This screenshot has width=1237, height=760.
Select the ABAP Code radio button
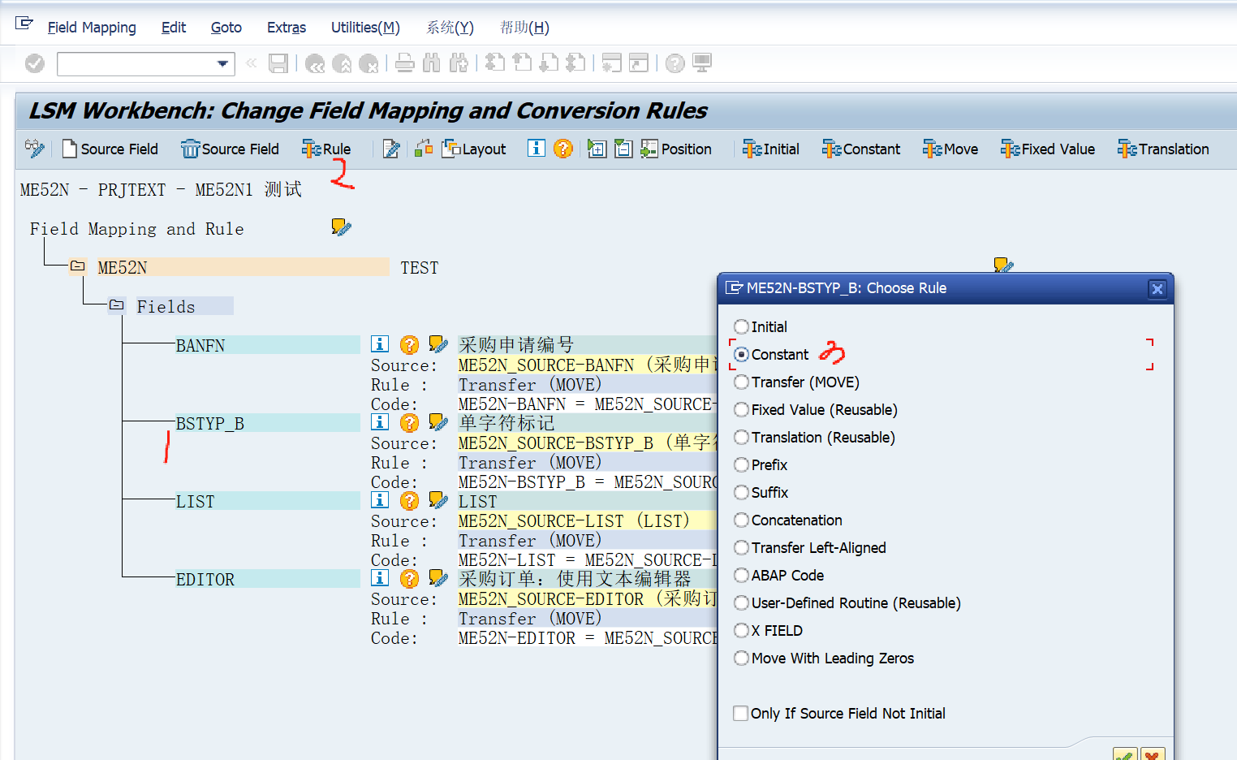741,575
